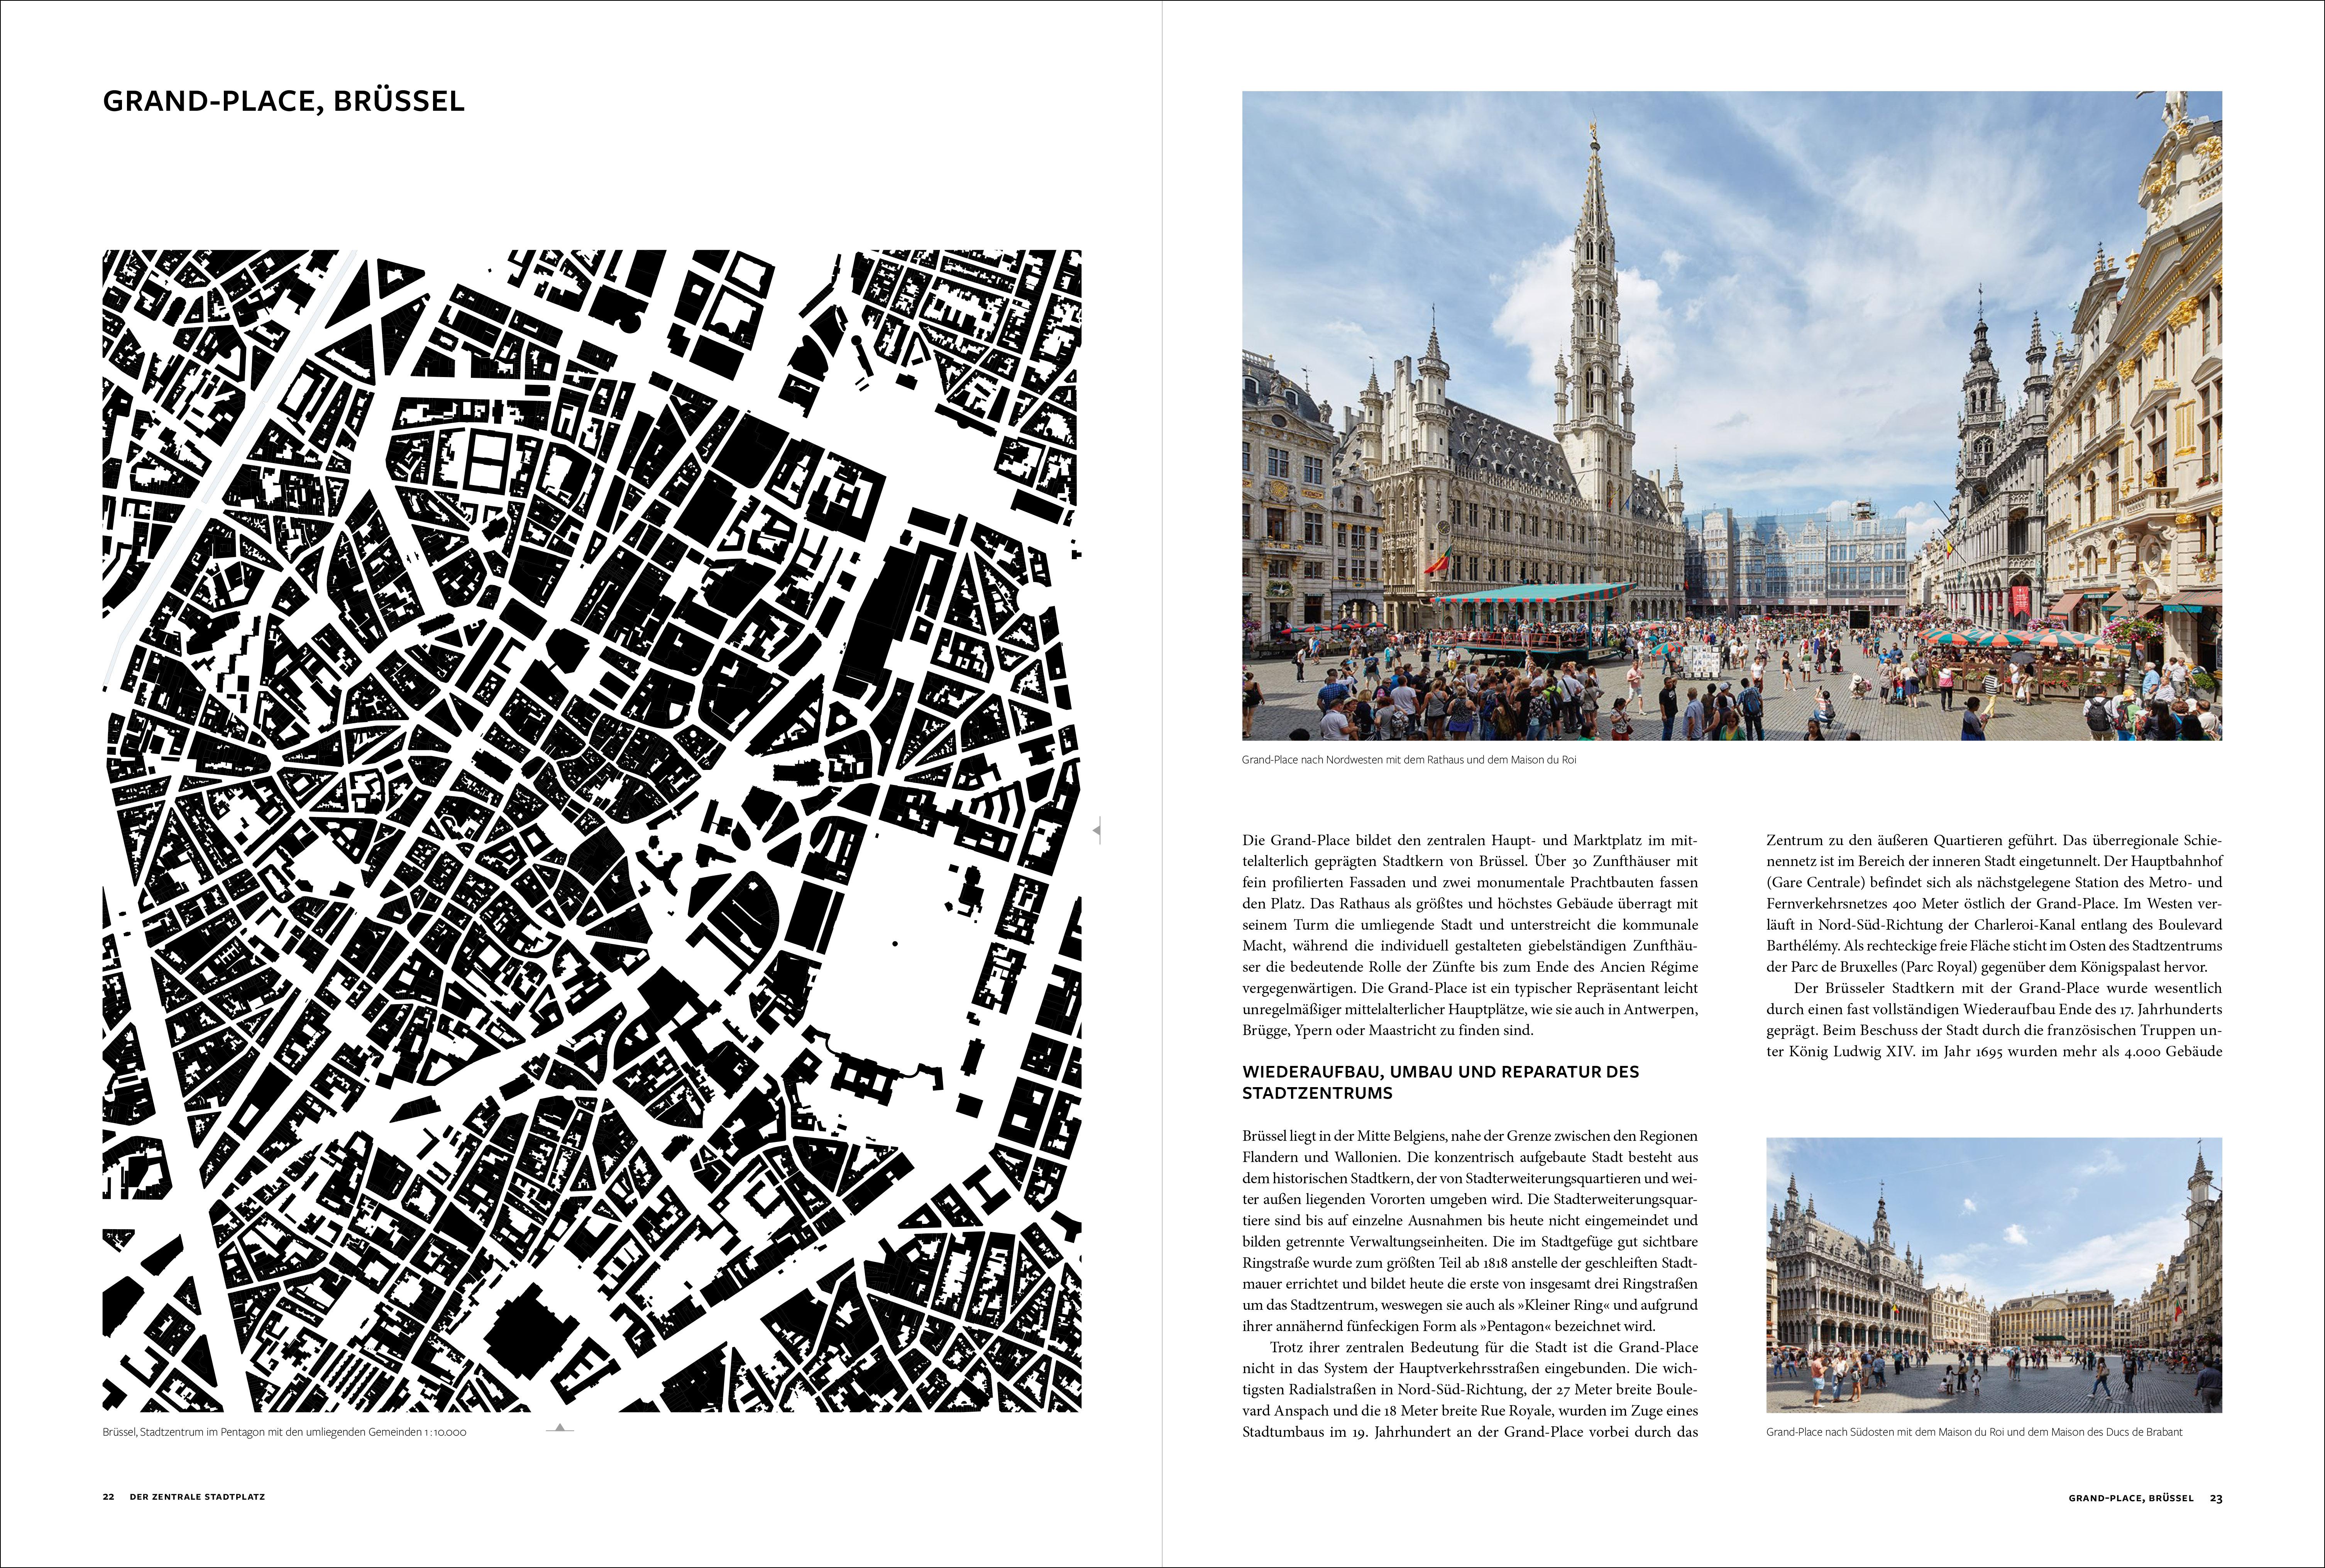Click map caption 'Brüssel, Stadtzentrum im Pentagon'
Image resolution: width=2325 pixels, height=1568 pixels.
pos(284,1432)
